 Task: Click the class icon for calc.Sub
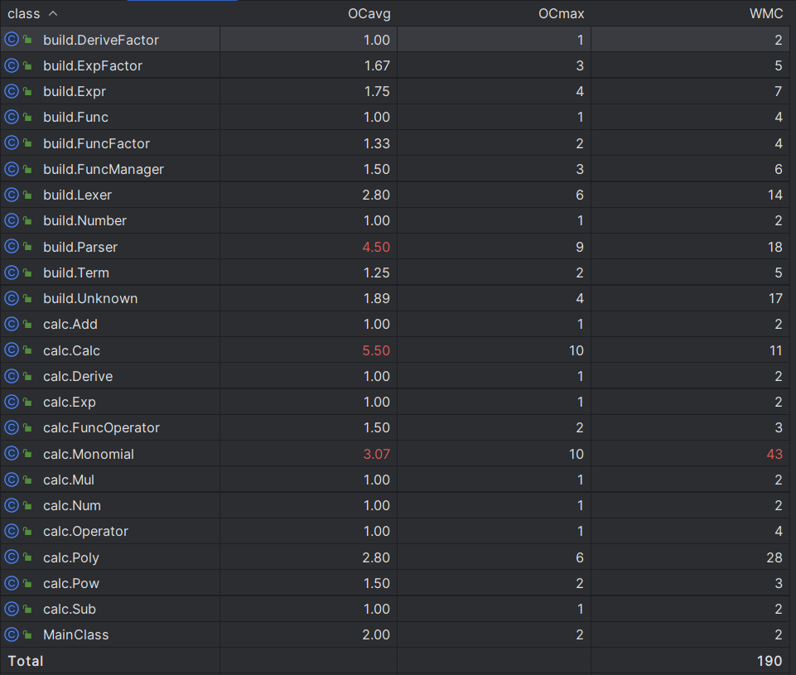pyautogui.click(x=11, y=609)
